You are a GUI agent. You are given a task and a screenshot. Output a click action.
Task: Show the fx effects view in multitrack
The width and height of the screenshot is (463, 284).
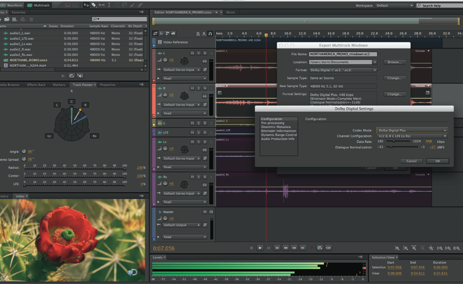pos(161,33)
